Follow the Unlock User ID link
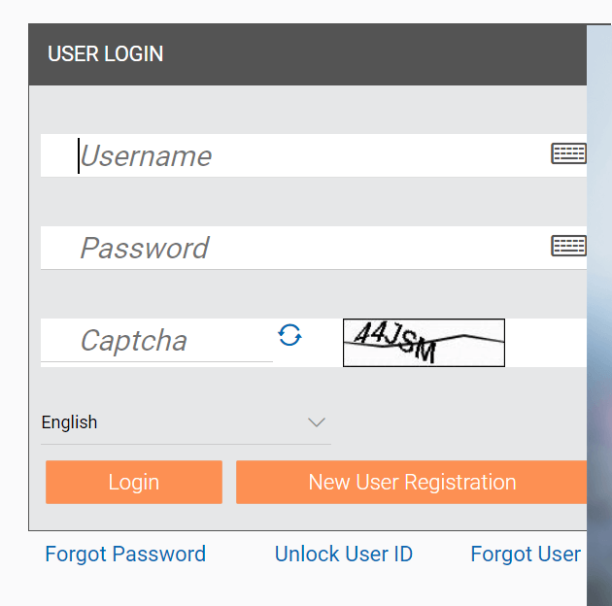Viewport: 612px width, 606px height. [344, 555]
